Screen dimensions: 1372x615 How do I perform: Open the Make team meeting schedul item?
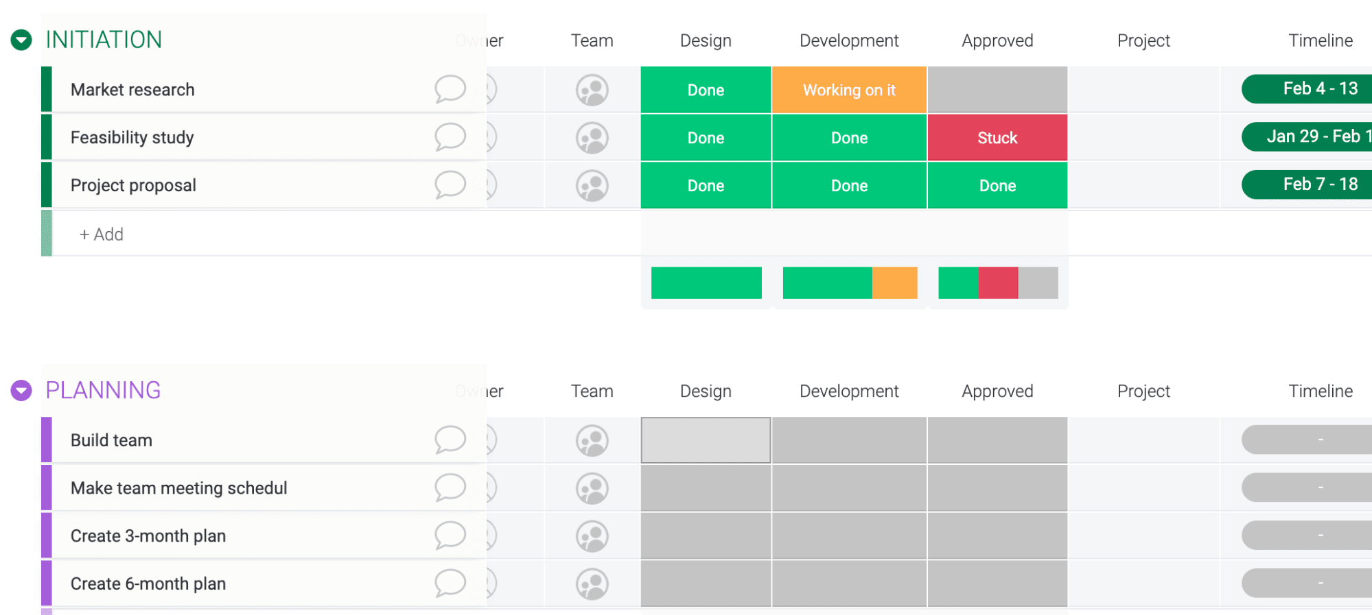point(179,488)
